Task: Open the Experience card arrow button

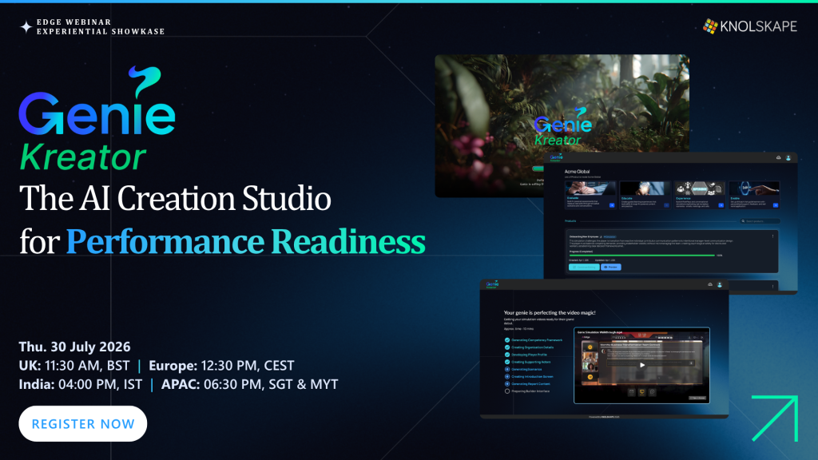Action: point(721,205)
